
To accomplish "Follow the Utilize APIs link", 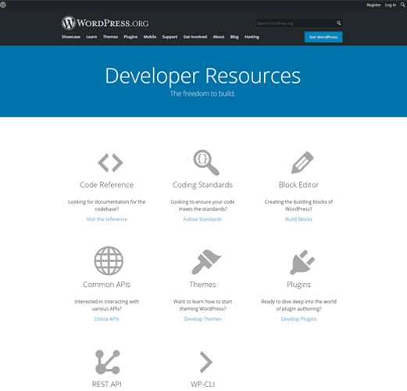I will click(x=107, y=319).
